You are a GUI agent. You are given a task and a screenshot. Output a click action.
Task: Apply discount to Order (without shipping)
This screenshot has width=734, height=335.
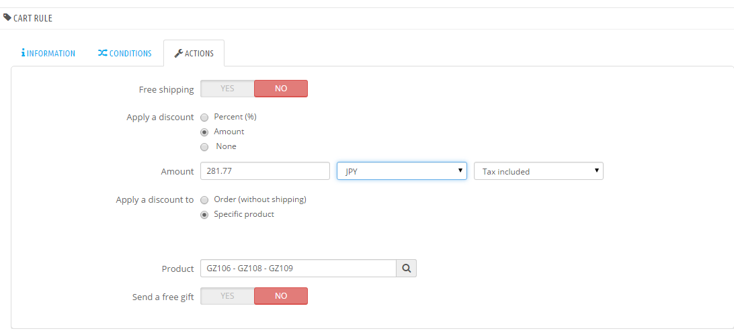pos(204,199)
